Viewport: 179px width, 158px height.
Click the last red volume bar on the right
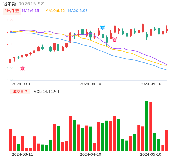[x=167, y=140]
